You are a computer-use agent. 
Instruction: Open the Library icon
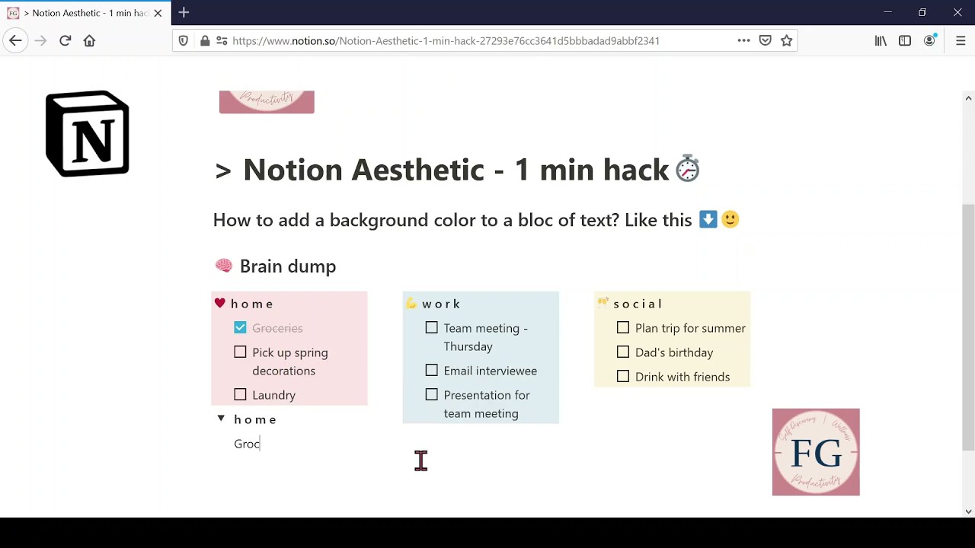(x=881, y=40)
